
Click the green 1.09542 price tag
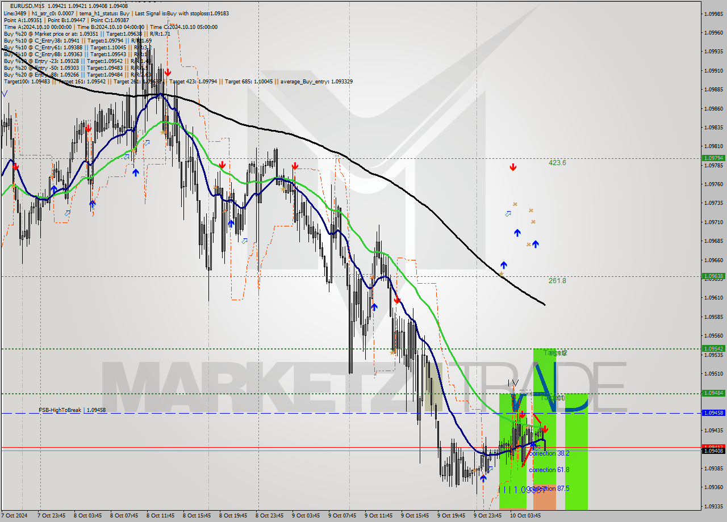[713, 348]
